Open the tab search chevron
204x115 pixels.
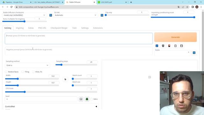(183, 2)
